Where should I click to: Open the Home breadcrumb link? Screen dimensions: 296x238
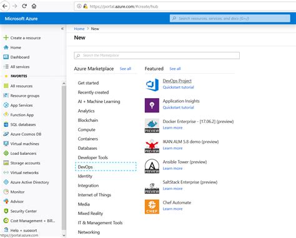pos(79,29)
